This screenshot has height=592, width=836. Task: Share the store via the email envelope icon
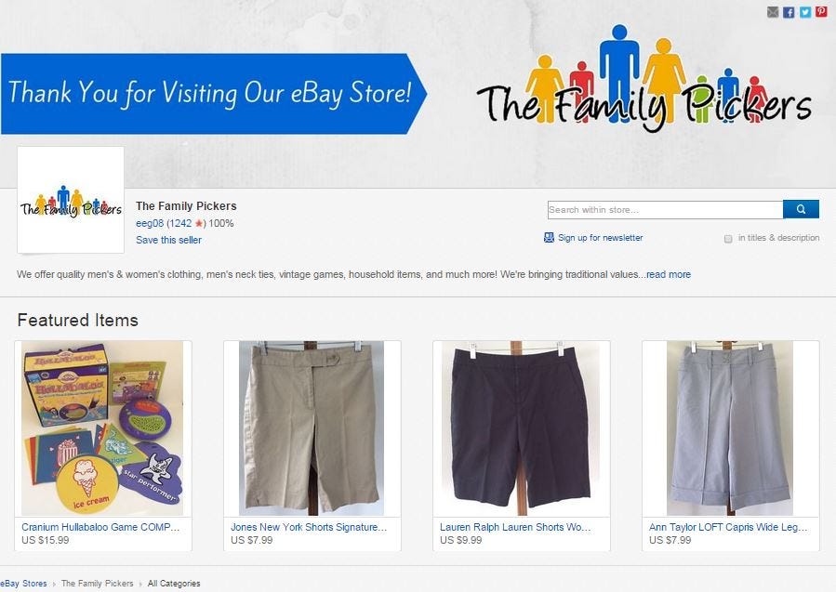pos(773,12)
